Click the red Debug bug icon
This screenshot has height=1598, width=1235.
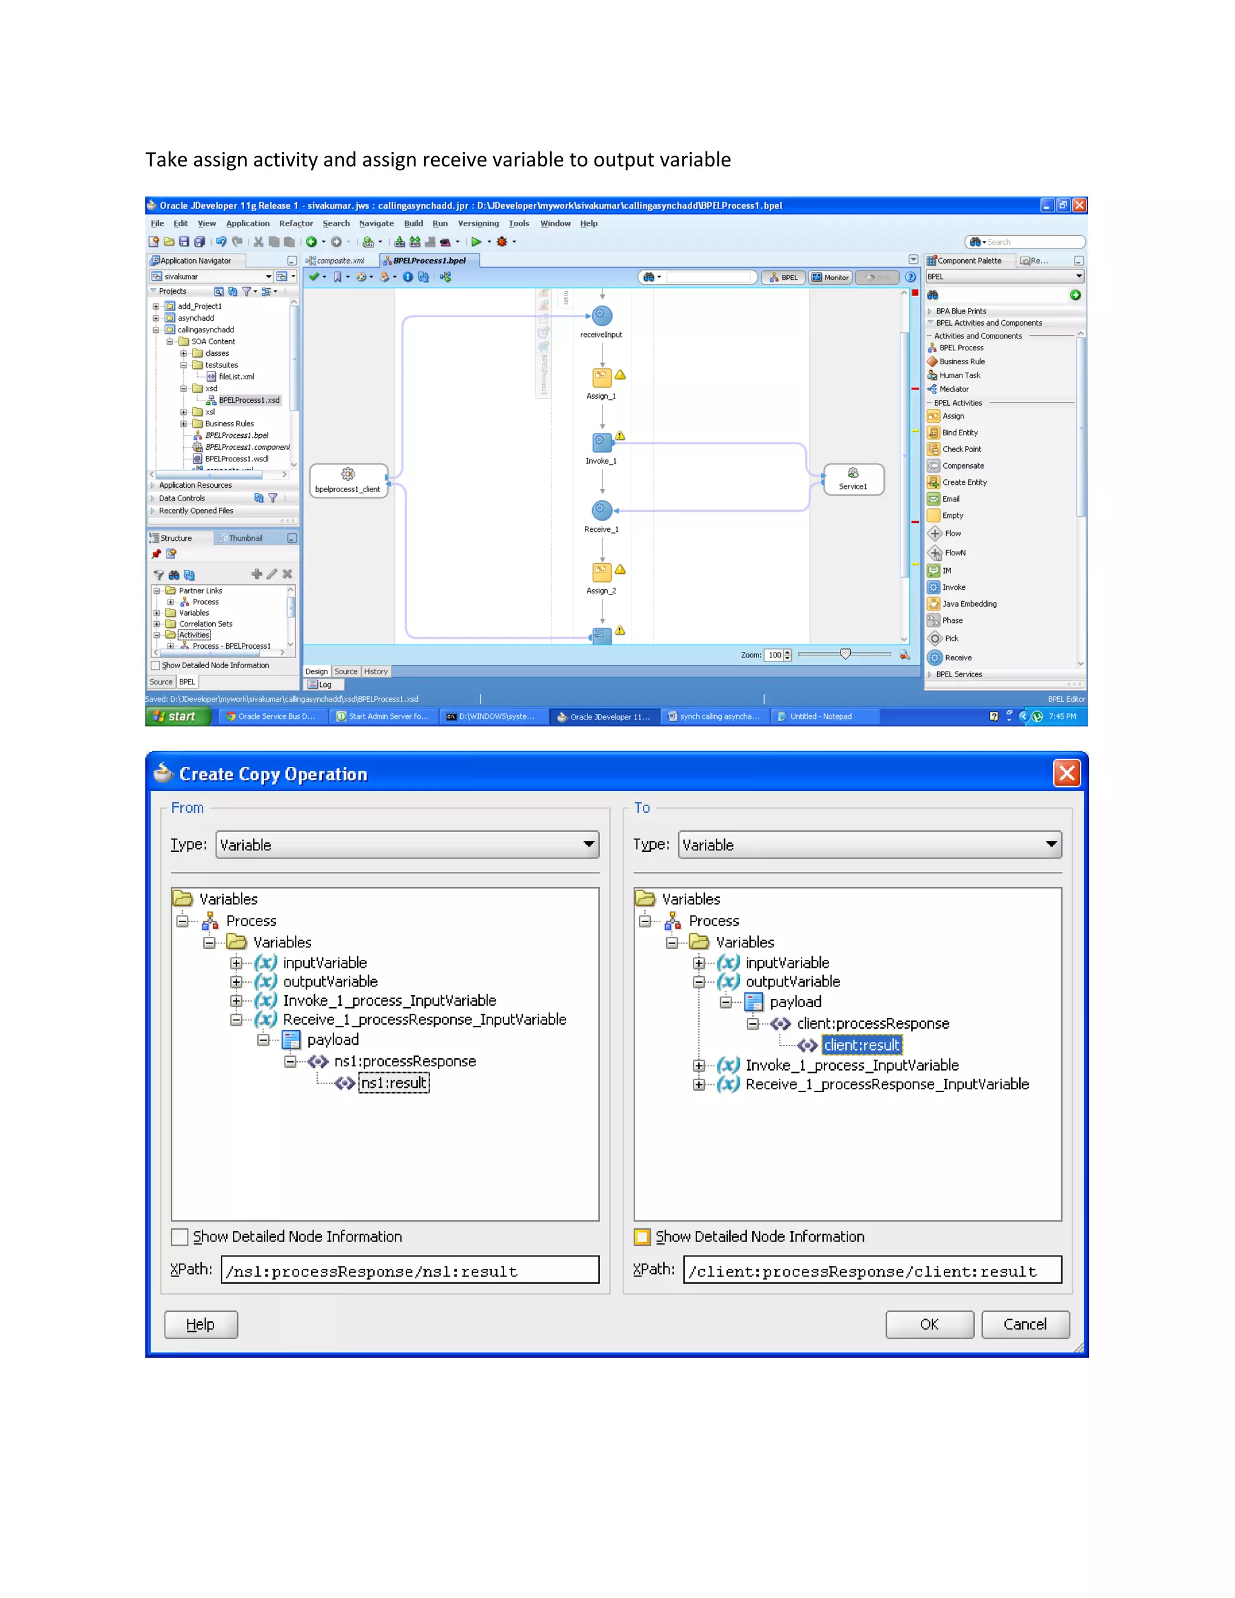[x=502, y=241]
